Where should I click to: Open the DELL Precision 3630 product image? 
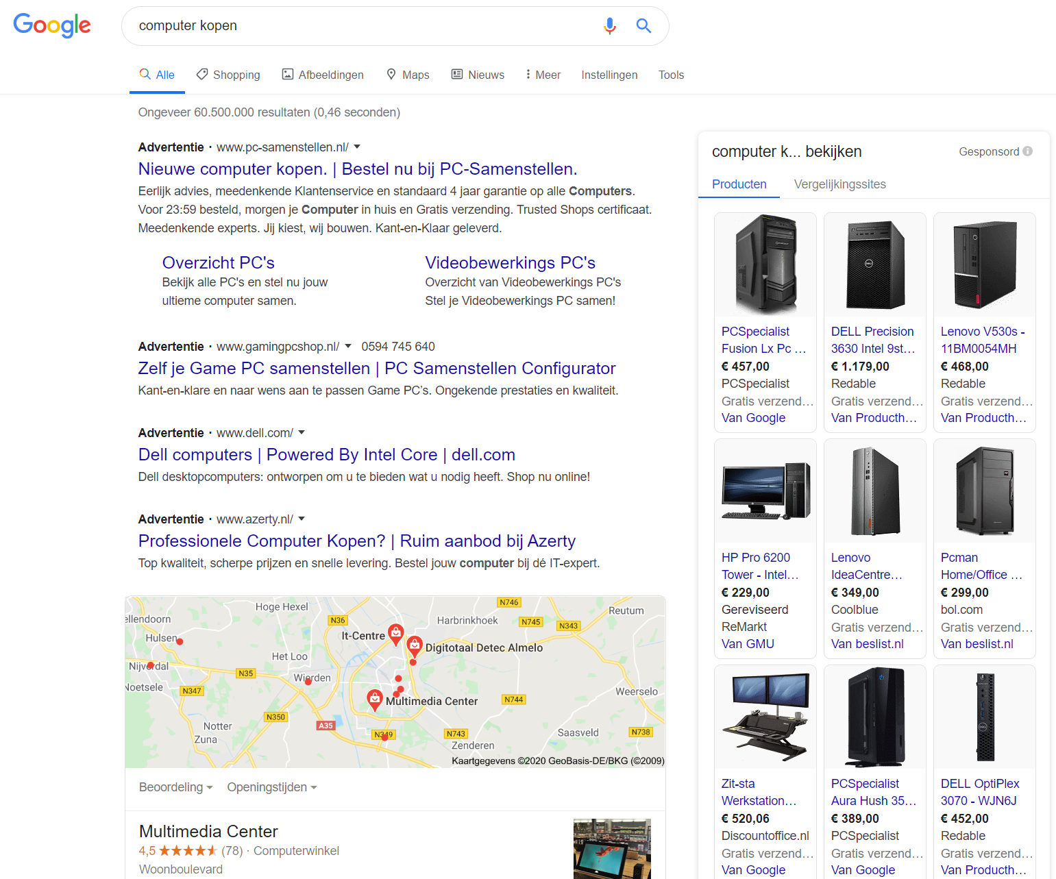click(x=874, y=264)
